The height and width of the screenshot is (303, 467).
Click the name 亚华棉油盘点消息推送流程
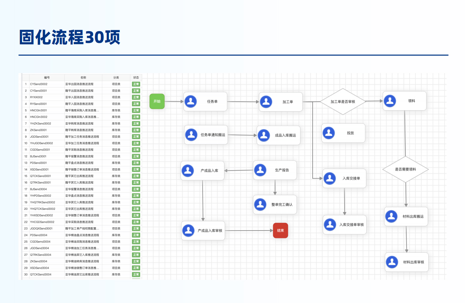[82, 235]
